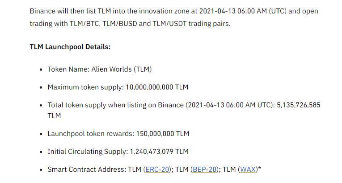Click the Total token supply when listing text

coord(116,105)
